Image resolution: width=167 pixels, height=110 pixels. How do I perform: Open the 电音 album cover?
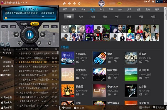[x=99, y=58]
